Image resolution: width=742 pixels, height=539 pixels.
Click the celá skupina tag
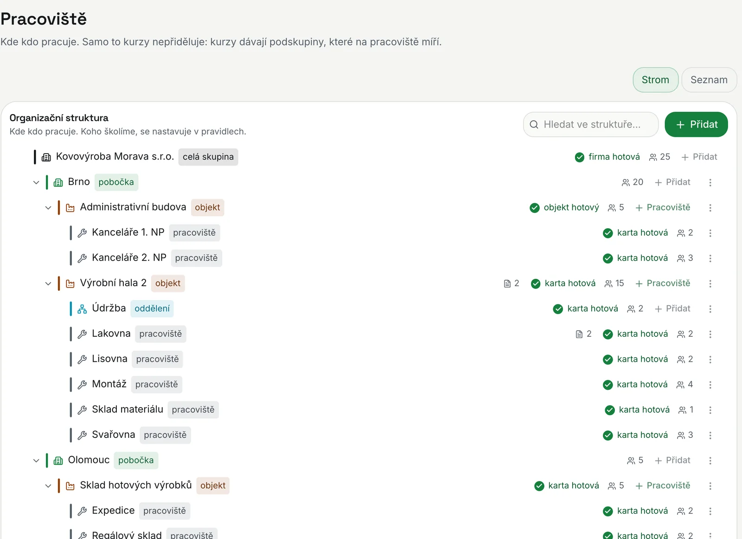(x=208, y=157)
